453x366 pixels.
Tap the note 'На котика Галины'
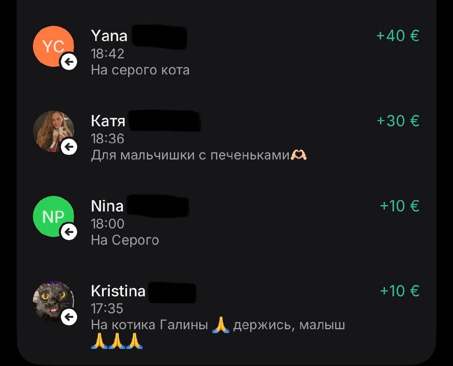click(149, 325)
